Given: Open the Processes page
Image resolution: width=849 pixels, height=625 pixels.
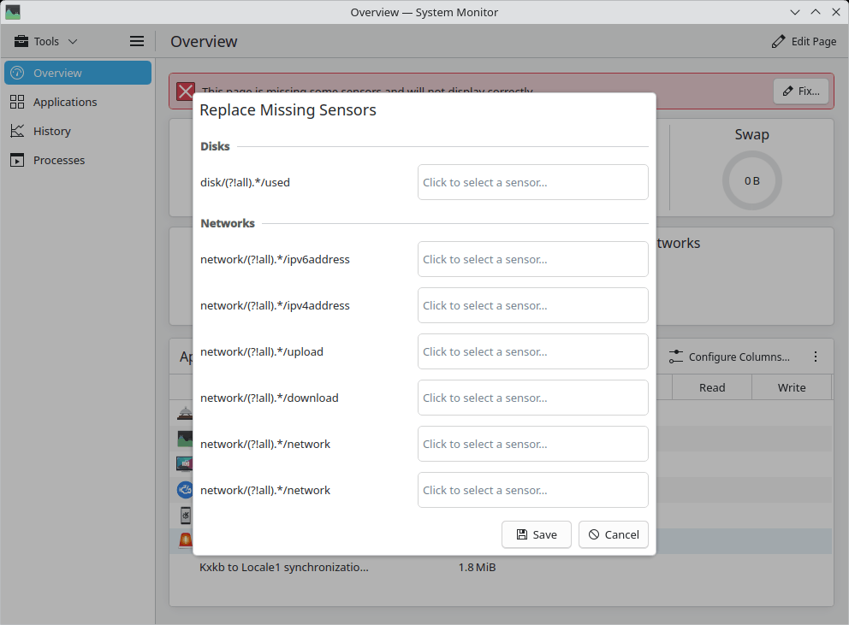Looking at the screenshot, I should pyautogui.click(x=59, y=160).
